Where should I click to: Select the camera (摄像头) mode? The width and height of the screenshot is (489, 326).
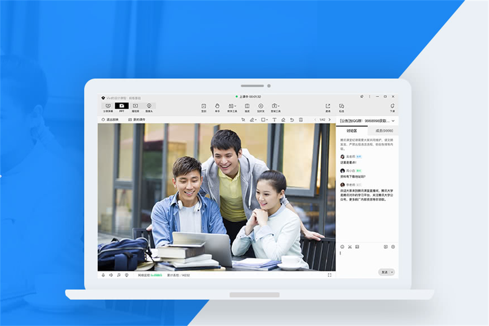pos(149,108)
